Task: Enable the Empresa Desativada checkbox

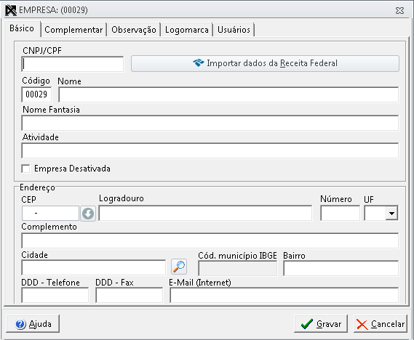Action: click(x=25, y=169)
